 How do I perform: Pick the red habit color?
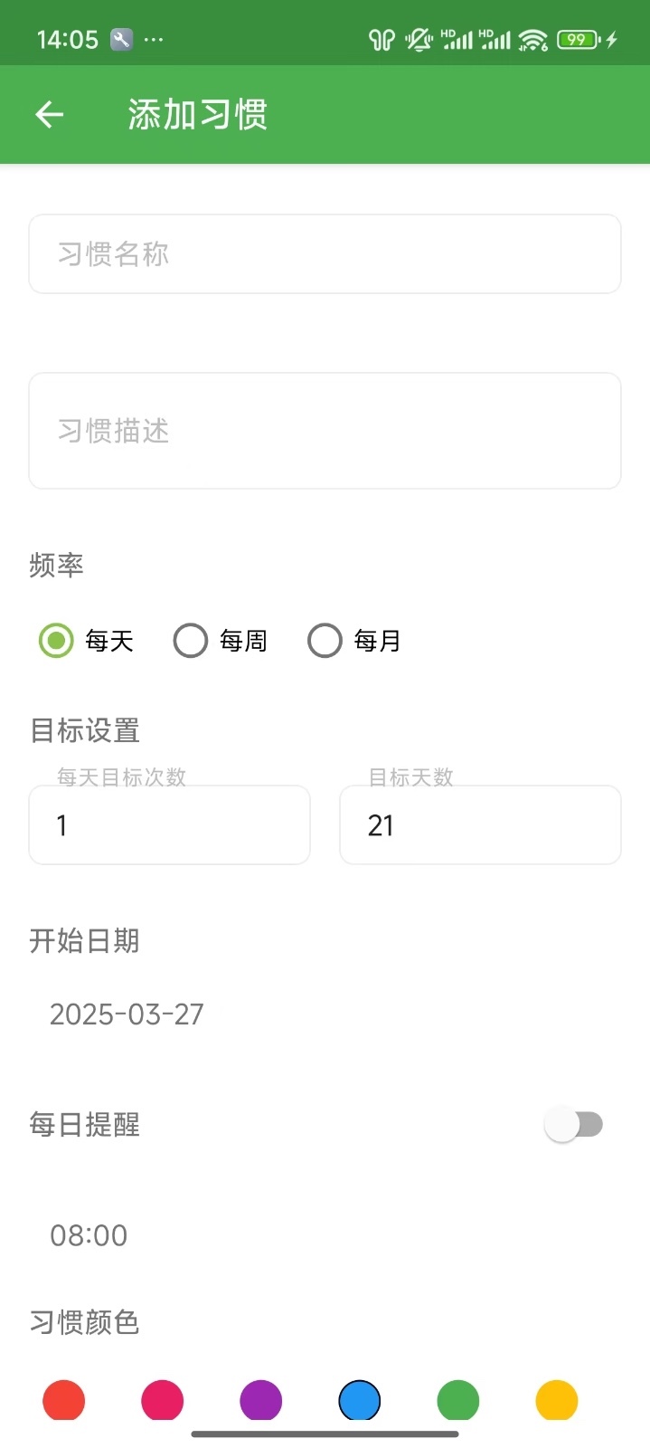pos(64,1401)
